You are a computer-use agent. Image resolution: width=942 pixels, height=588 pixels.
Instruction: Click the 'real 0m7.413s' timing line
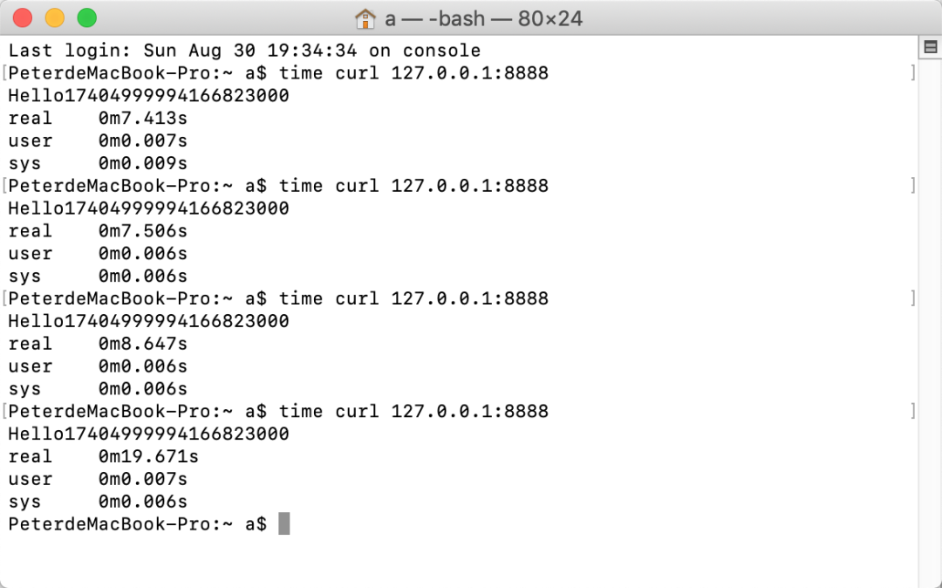coord(98,119)
